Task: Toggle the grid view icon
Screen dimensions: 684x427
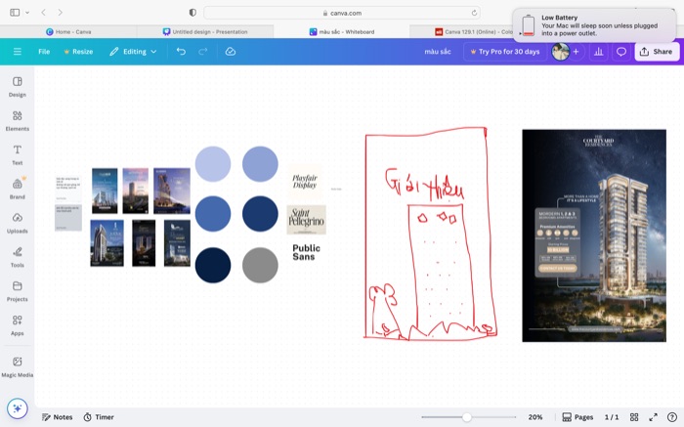Action: (x=634, y=417)
